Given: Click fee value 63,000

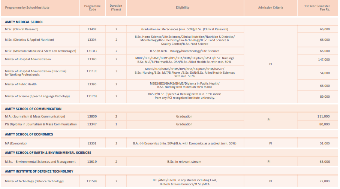Looking at the screenshot, I should [x=325, y=162].
